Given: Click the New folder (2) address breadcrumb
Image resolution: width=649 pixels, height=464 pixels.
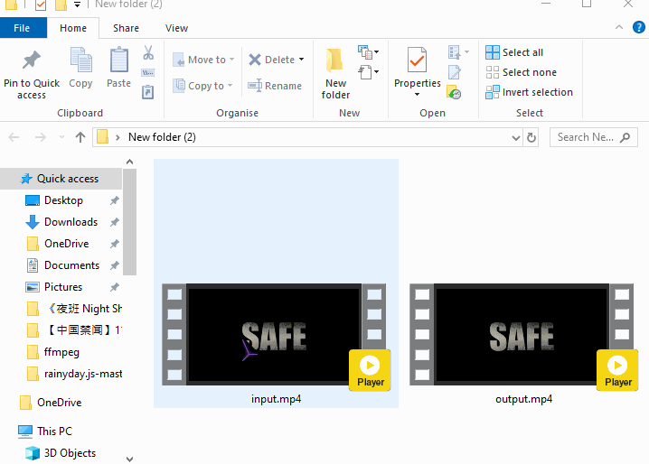Looking at the screenshot, I should click(x=162, y=137).
